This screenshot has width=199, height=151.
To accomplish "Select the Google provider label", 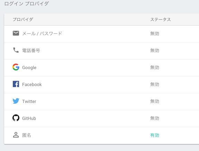I will point(29,67).
